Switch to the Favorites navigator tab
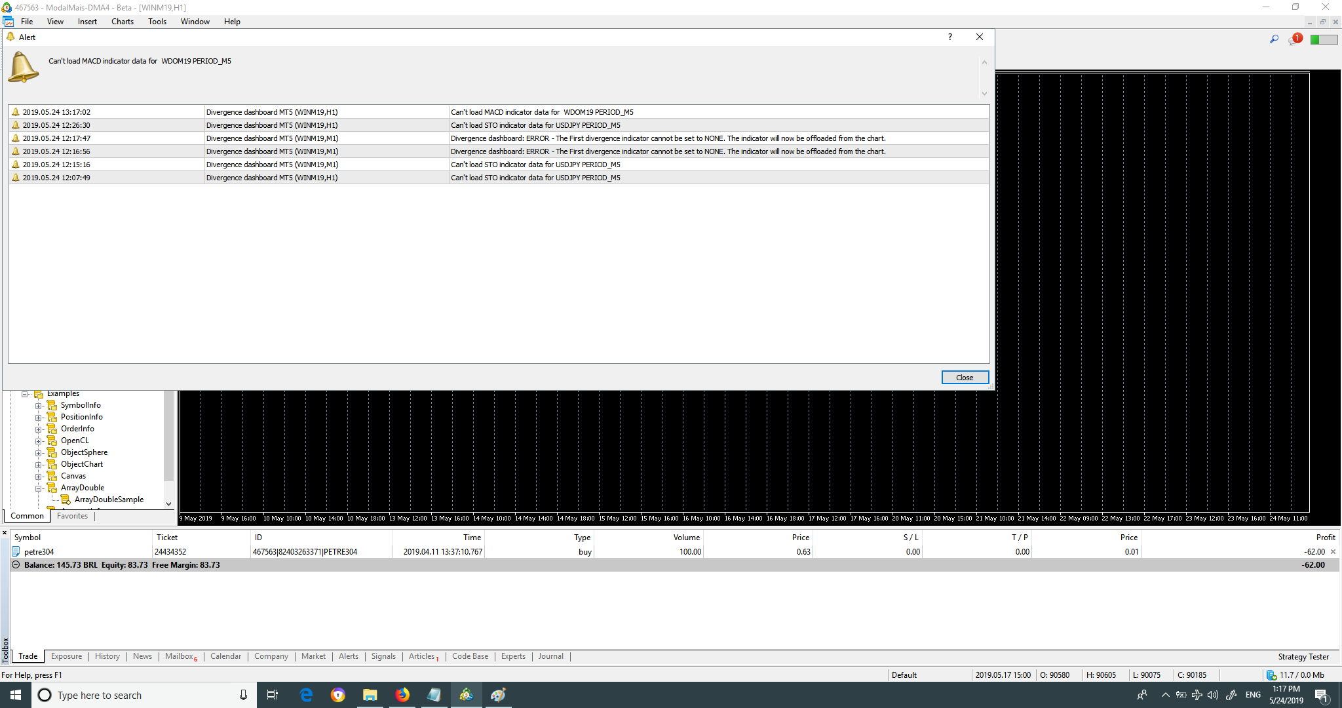The height and width of the screenshot is (708, 1342). [x=72, y=516]
